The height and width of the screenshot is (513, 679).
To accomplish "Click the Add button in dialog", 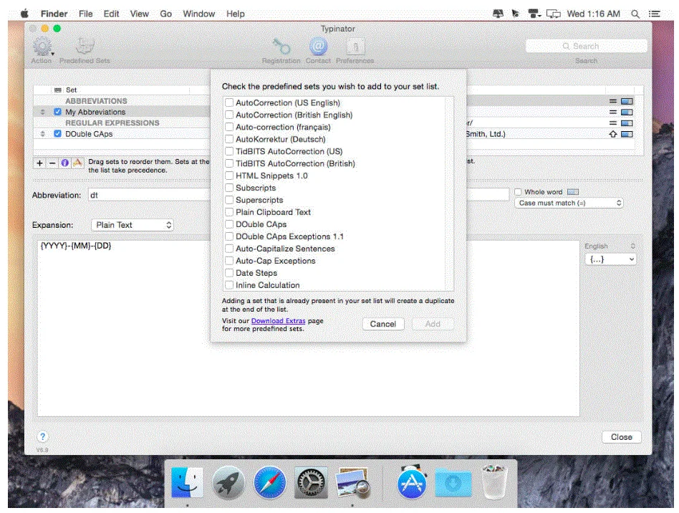I will click(x=433, y=324).
